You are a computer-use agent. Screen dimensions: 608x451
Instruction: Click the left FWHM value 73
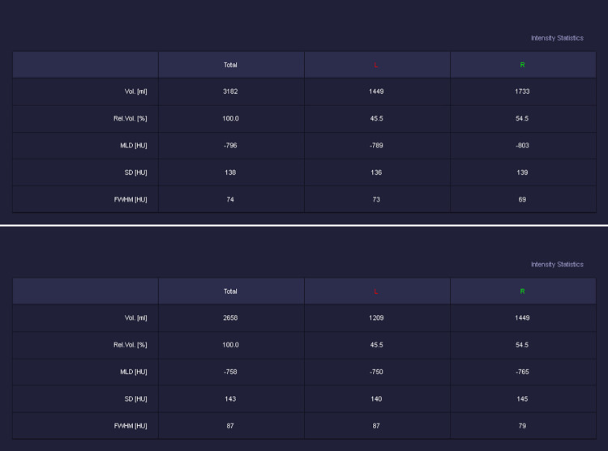(376, 199)
